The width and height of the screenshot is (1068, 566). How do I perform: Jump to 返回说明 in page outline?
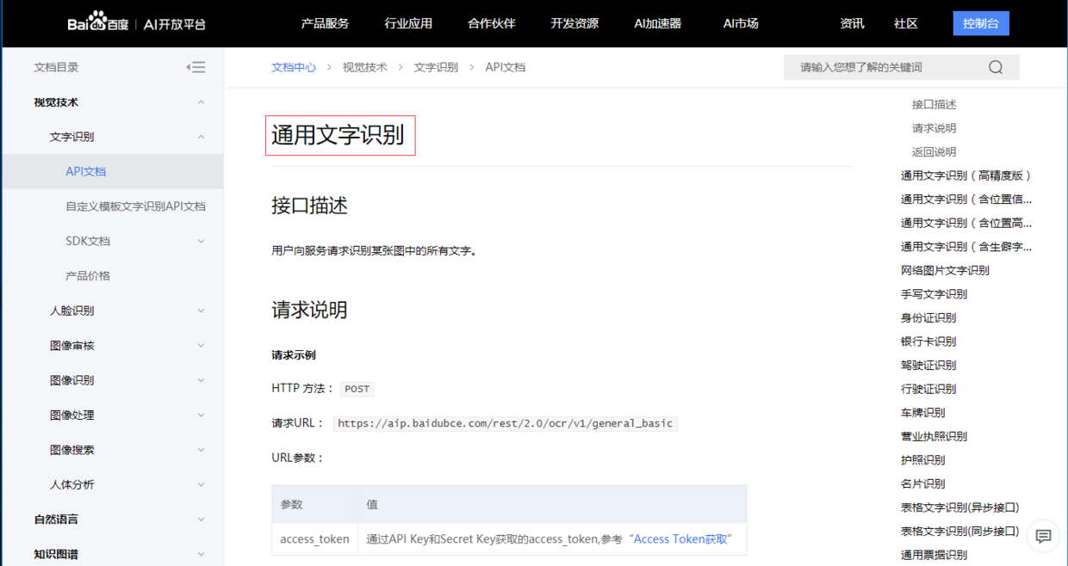[934, 151]
